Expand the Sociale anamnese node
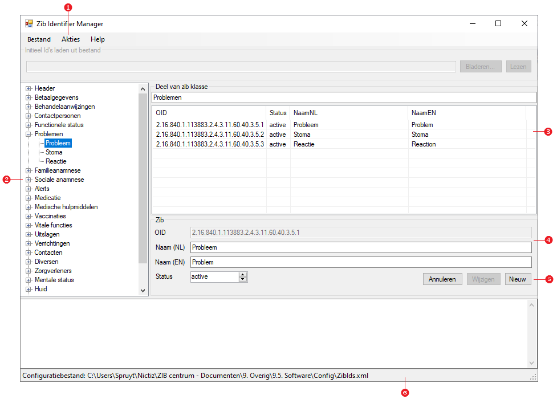557x399 pixels. click(x=28, y=180)
